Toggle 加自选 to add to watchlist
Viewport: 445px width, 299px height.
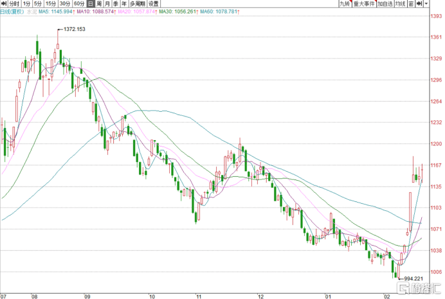point(384,4)
